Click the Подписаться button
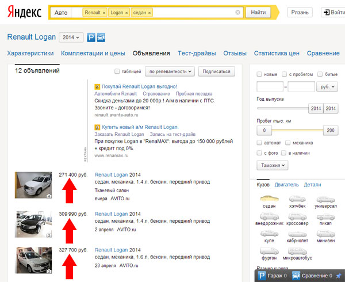 217,71
